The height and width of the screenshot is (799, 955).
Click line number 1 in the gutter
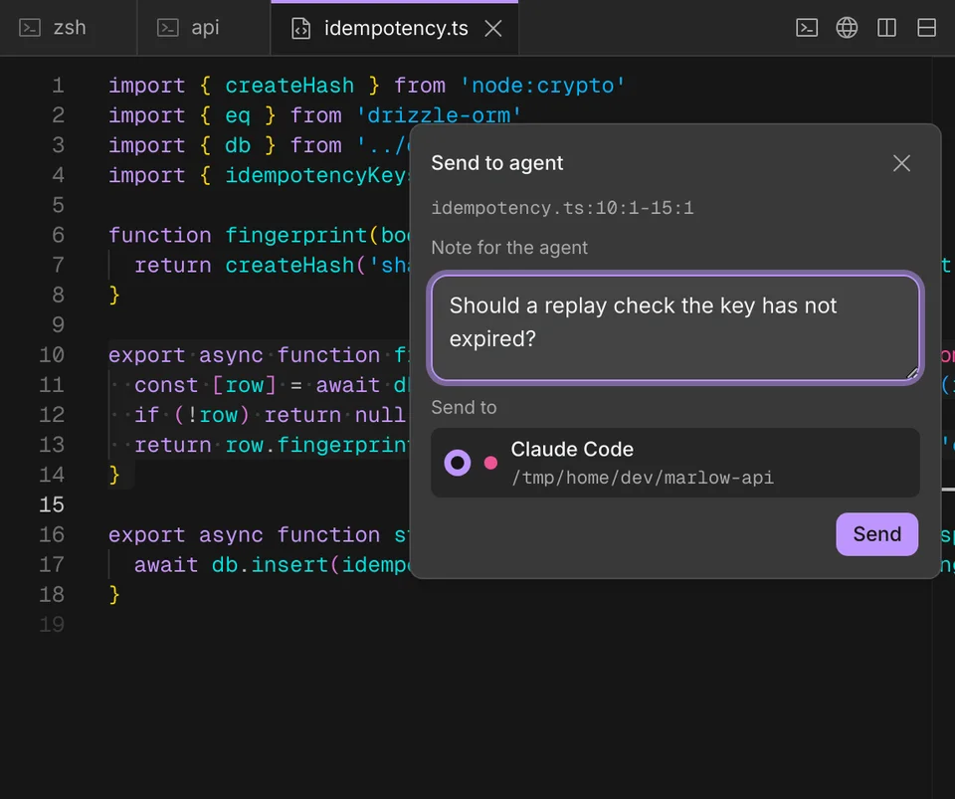point(58,86)
